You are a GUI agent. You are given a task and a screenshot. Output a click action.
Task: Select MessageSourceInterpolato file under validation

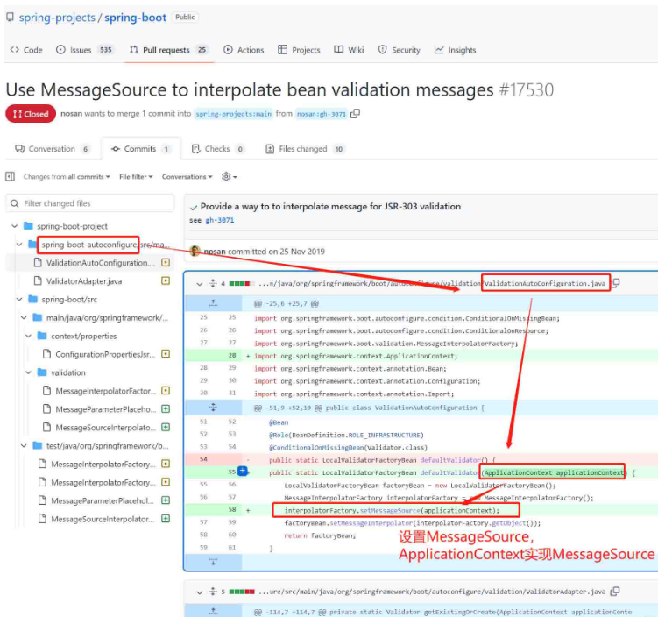coord(106,427)
